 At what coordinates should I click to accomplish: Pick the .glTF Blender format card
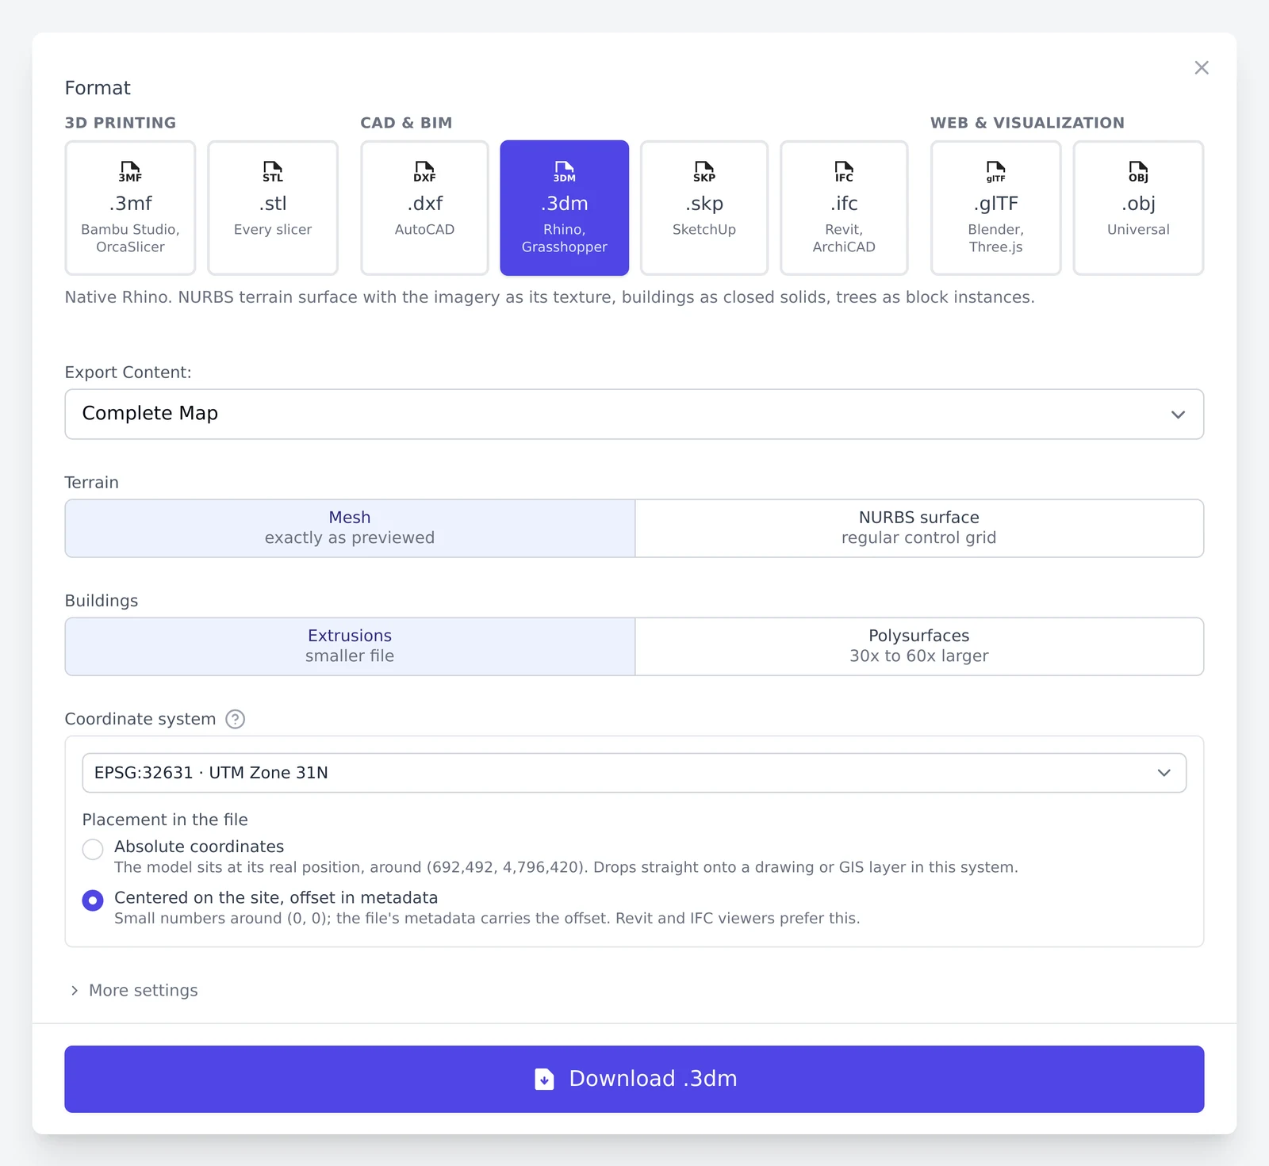[x=995, y=208]
